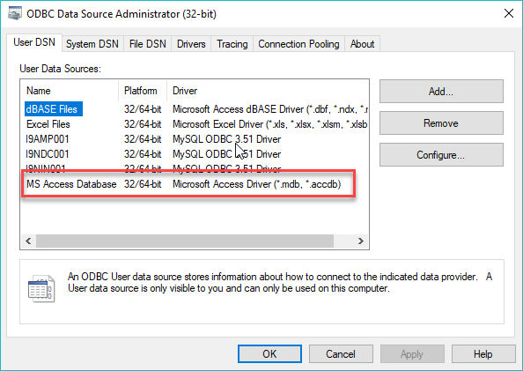
Task: Select the Excel Files data source row
Action: tap(196, 124)
